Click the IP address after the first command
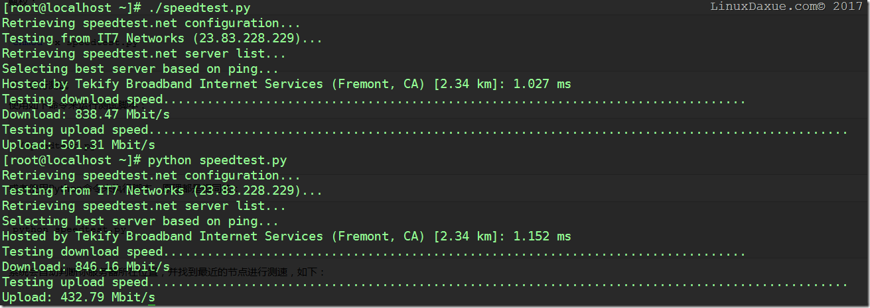 point(251,38)
